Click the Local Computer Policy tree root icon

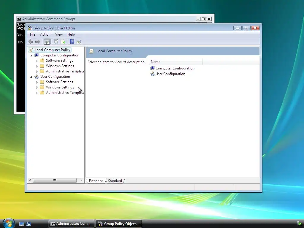click(x=31, y=50)
